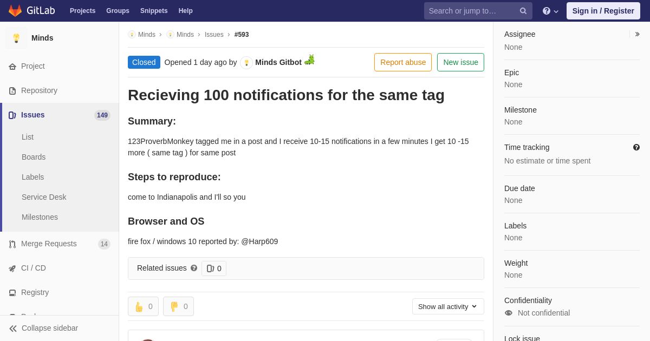Click the #593 breadcrumb
Viewport: 650px width, 341px height.
coord(242,35)
